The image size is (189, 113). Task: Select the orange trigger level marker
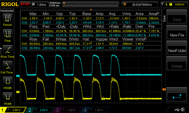164,89
